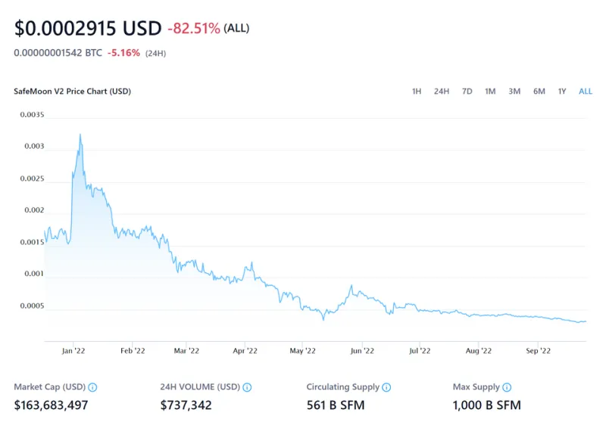Click the Jul '22 axis label
Screen dimensions: 606x428
click(420, 351)
